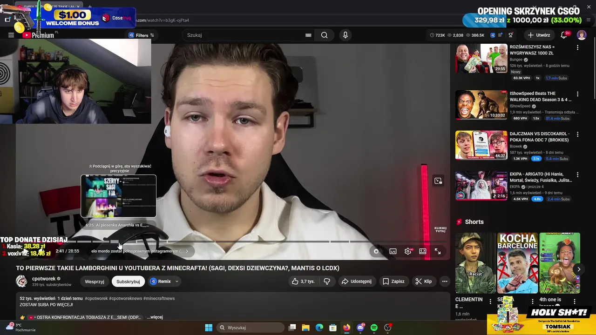Enter fullscreen mode in the player
This screenshot has height=335, width=596.
(x=438, y=251)
